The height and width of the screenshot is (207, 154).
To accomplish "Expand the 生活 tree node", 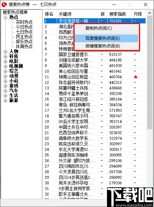I will point(5,96).
